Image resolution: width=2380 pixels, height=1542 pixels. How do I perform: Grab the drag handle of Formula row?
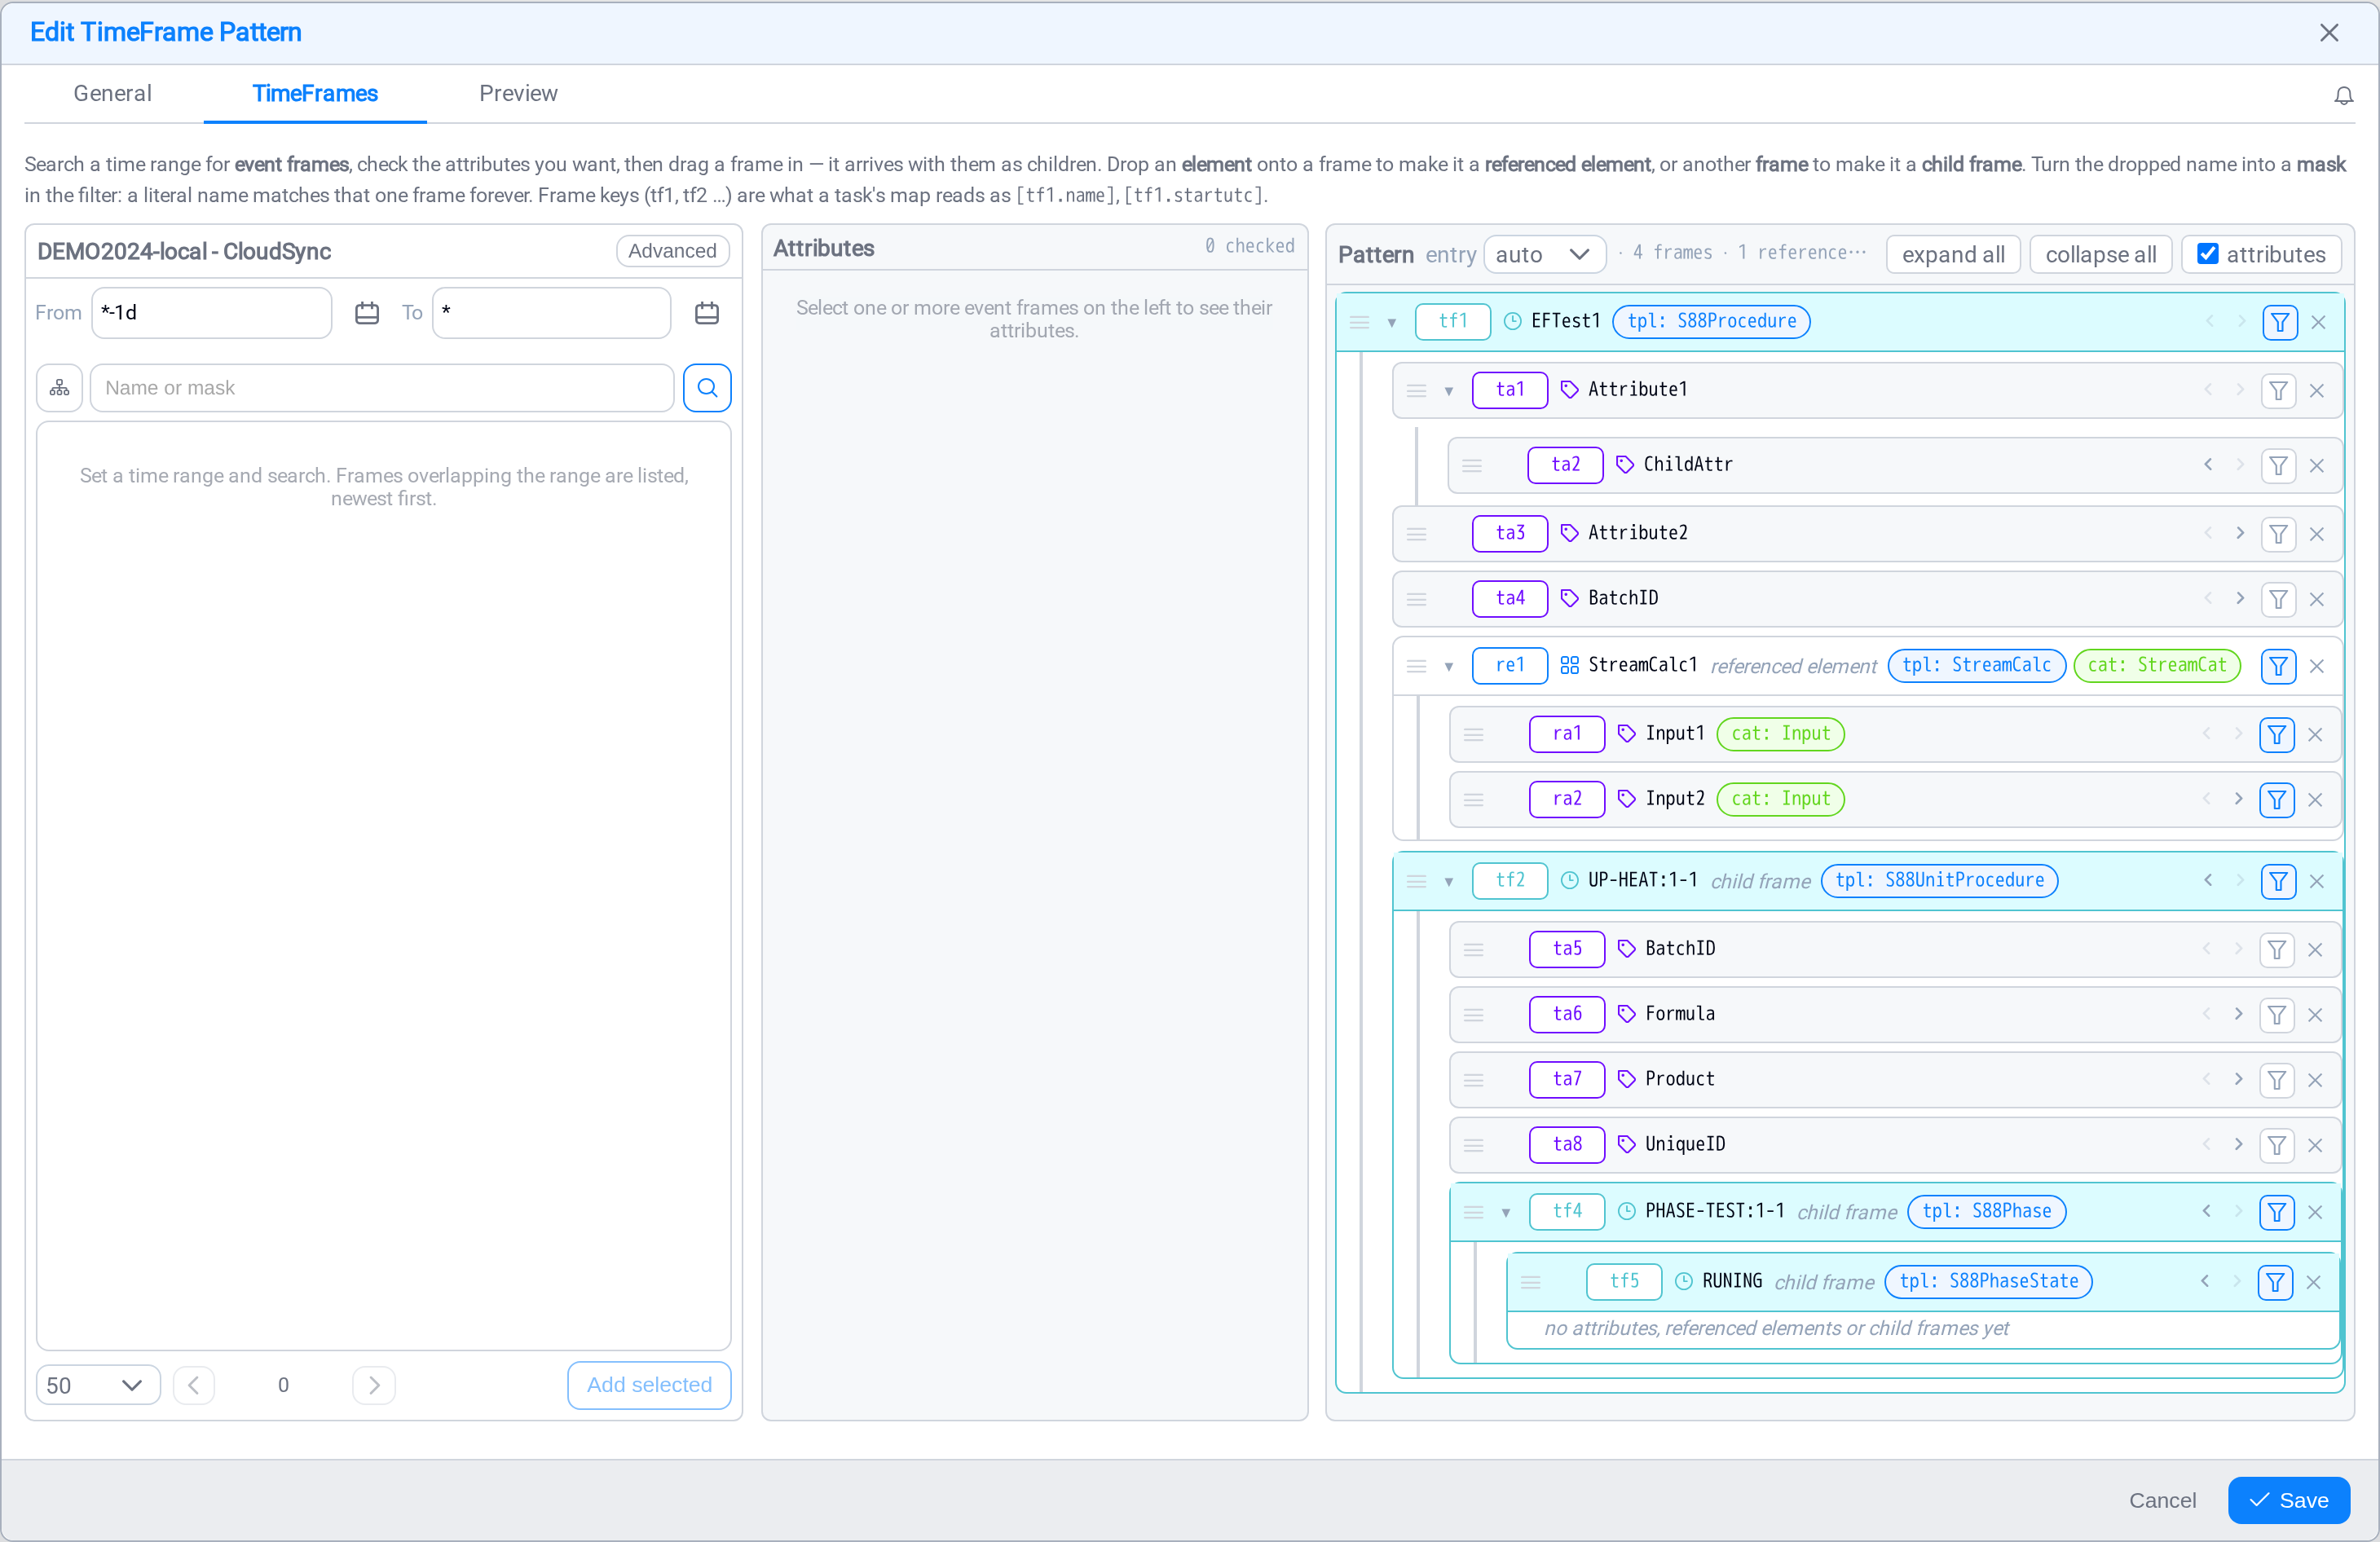1473,1015
